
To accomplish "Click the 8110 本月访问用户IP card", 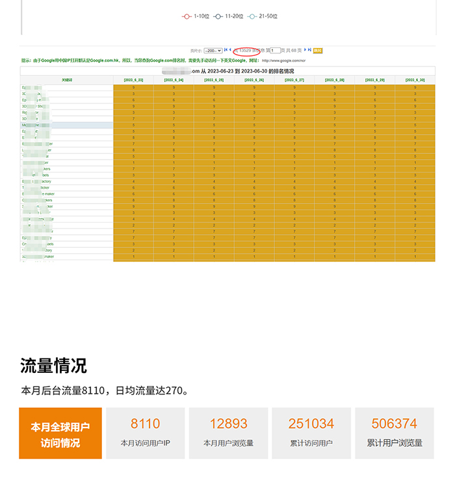I will point(146,433).
